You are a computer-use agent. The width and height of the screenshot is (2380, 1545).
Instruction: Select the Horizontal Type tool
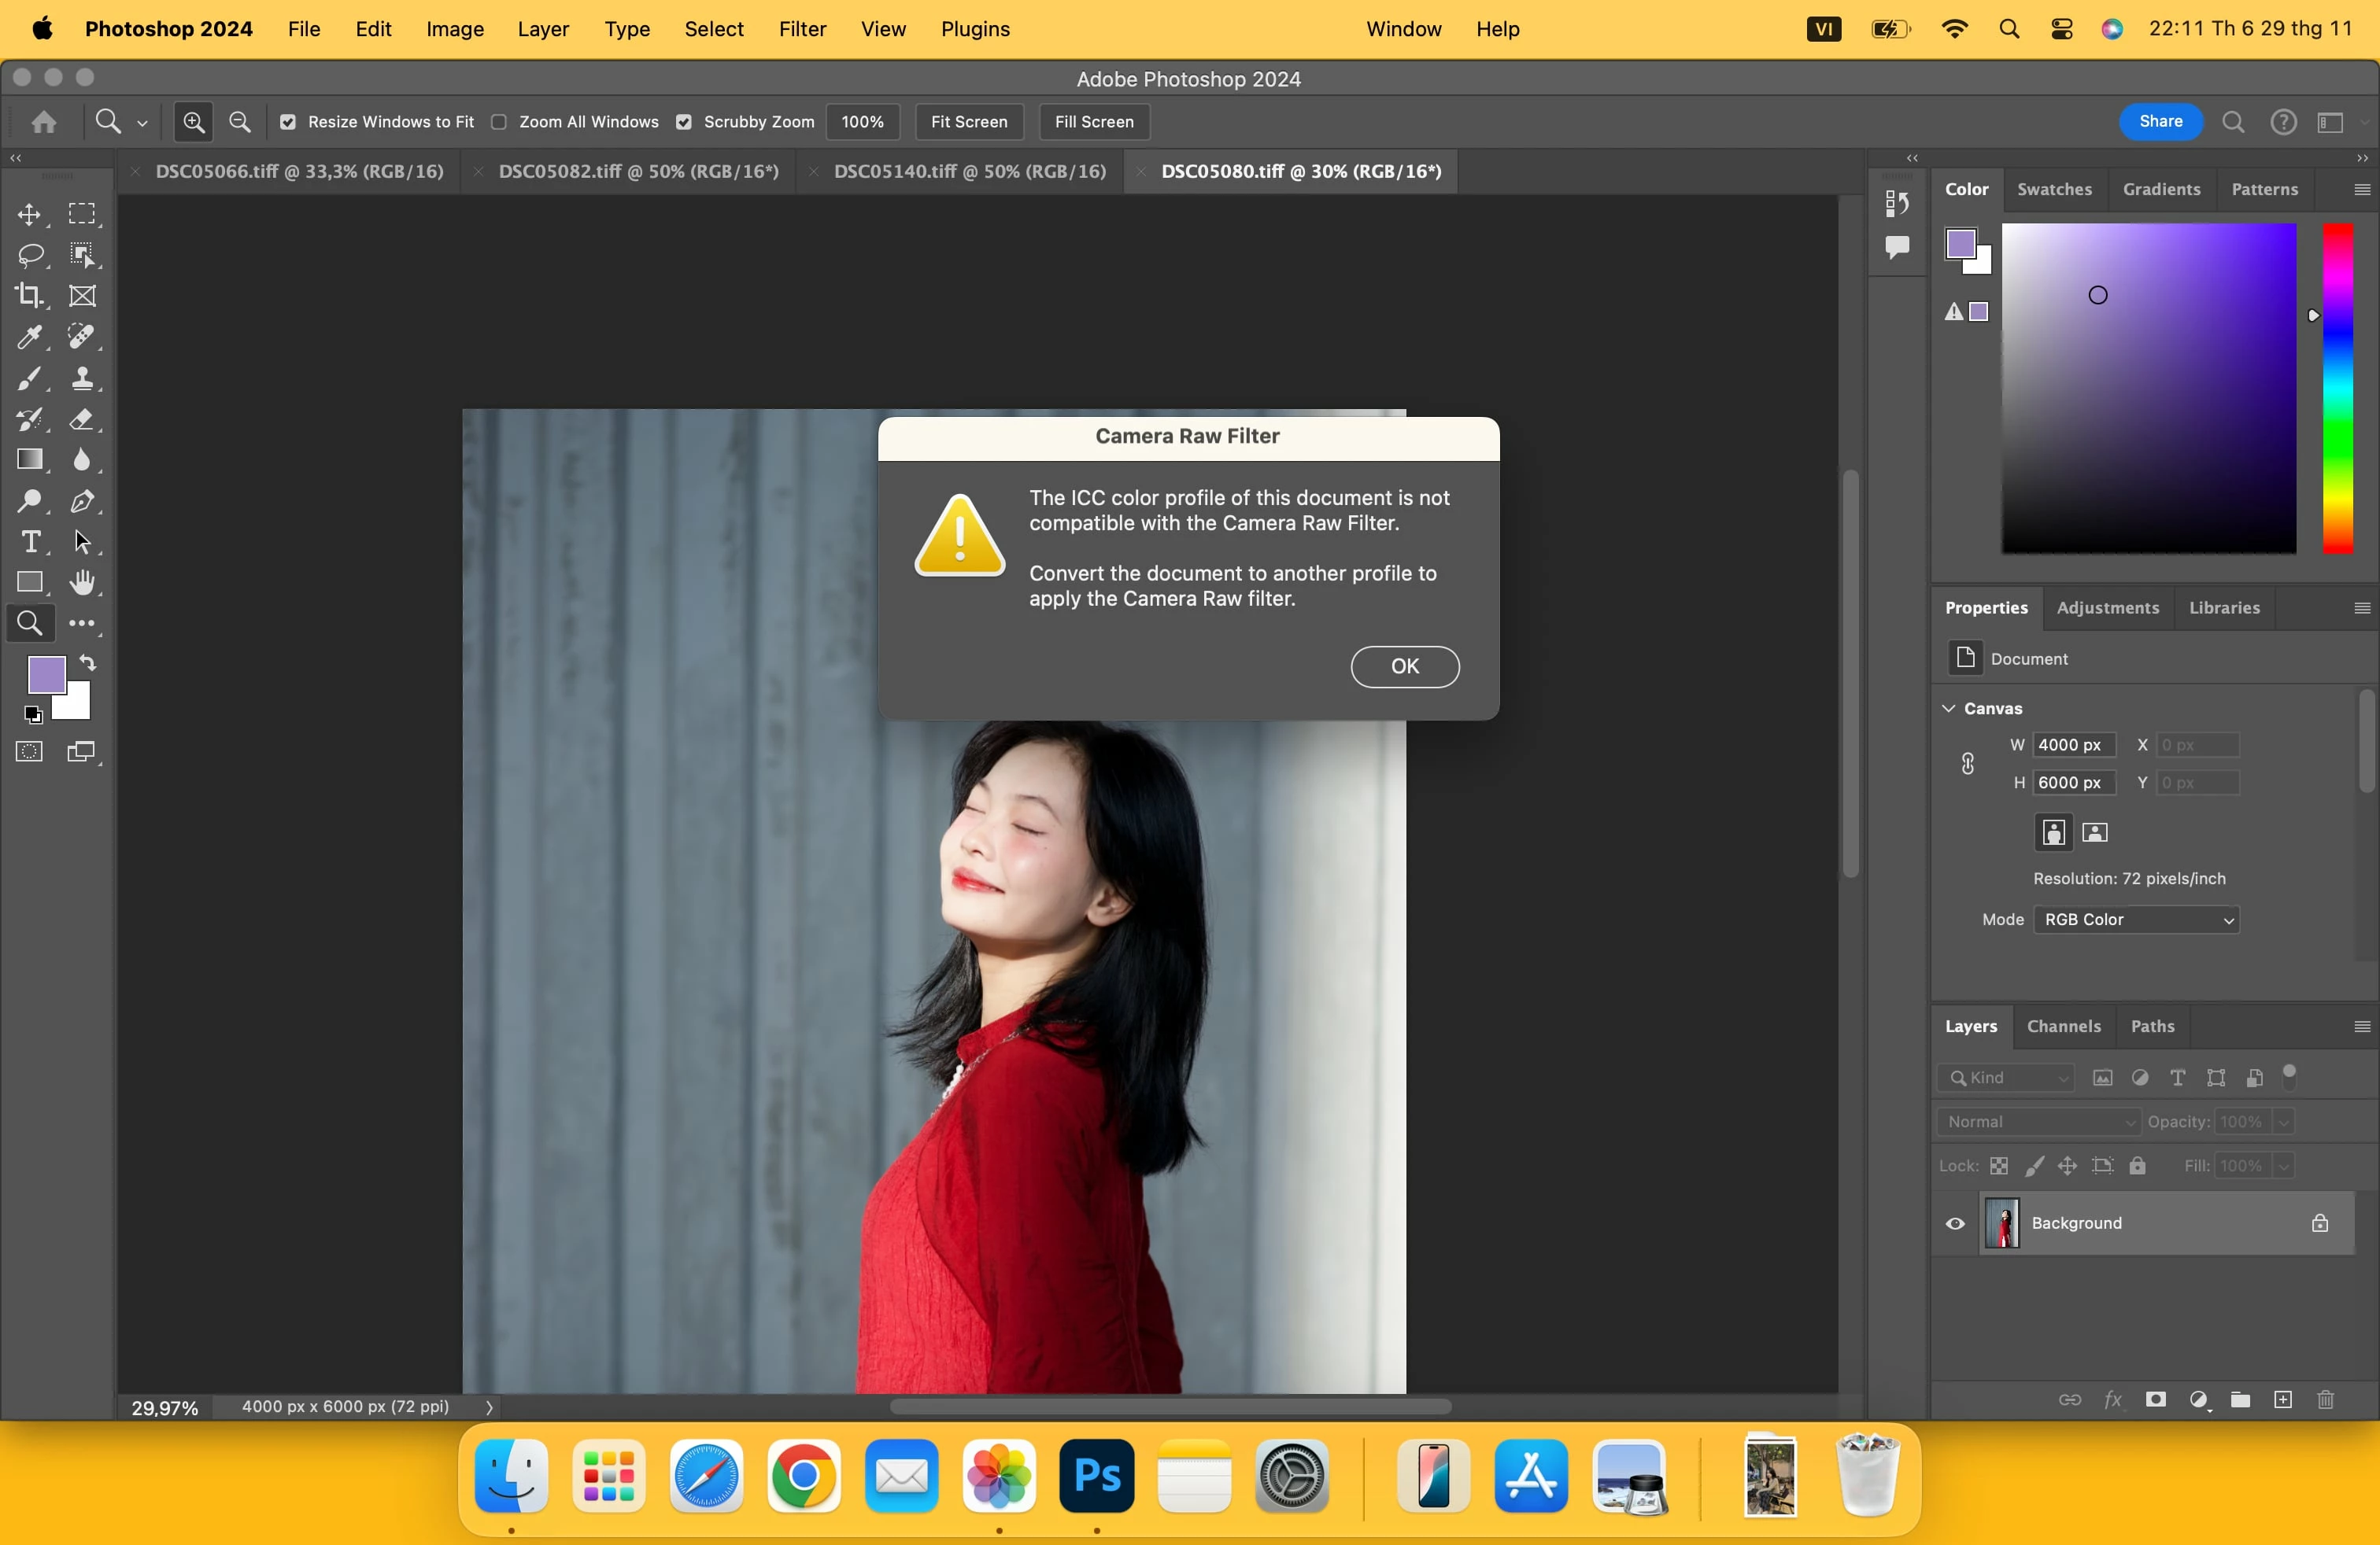coord(30,542)
